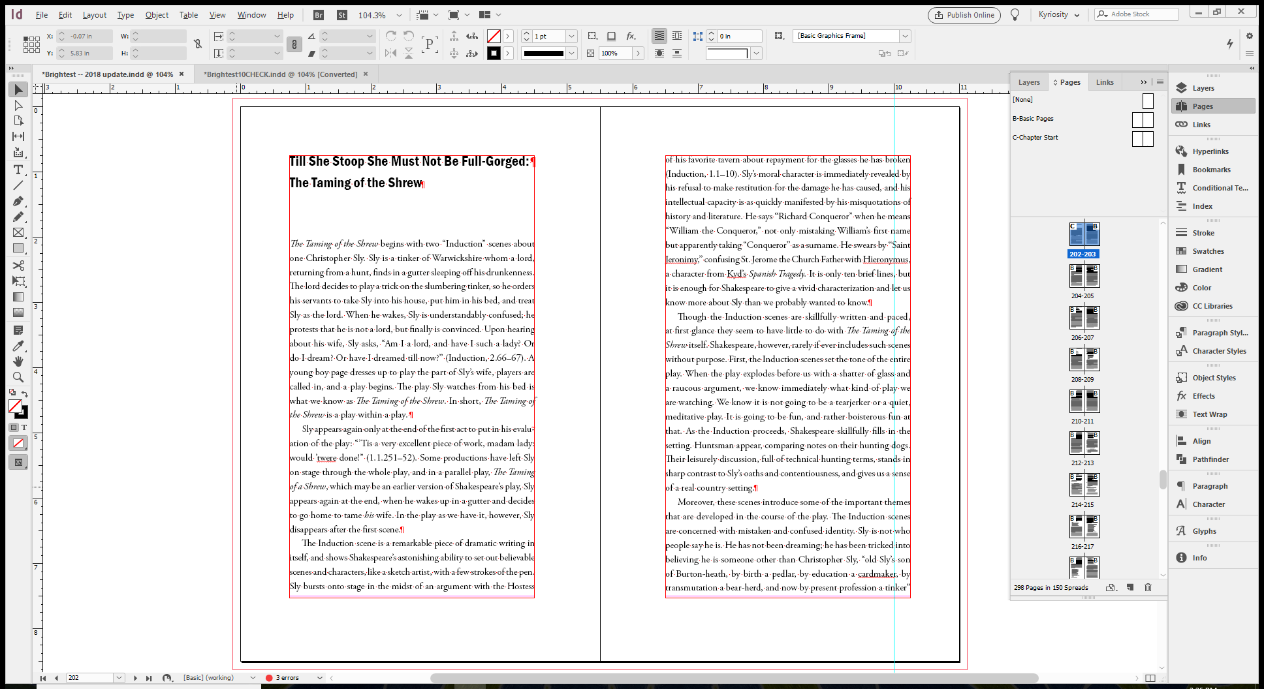
Task: Select the Selection tool arrow
Action: [x=18, y=89]
